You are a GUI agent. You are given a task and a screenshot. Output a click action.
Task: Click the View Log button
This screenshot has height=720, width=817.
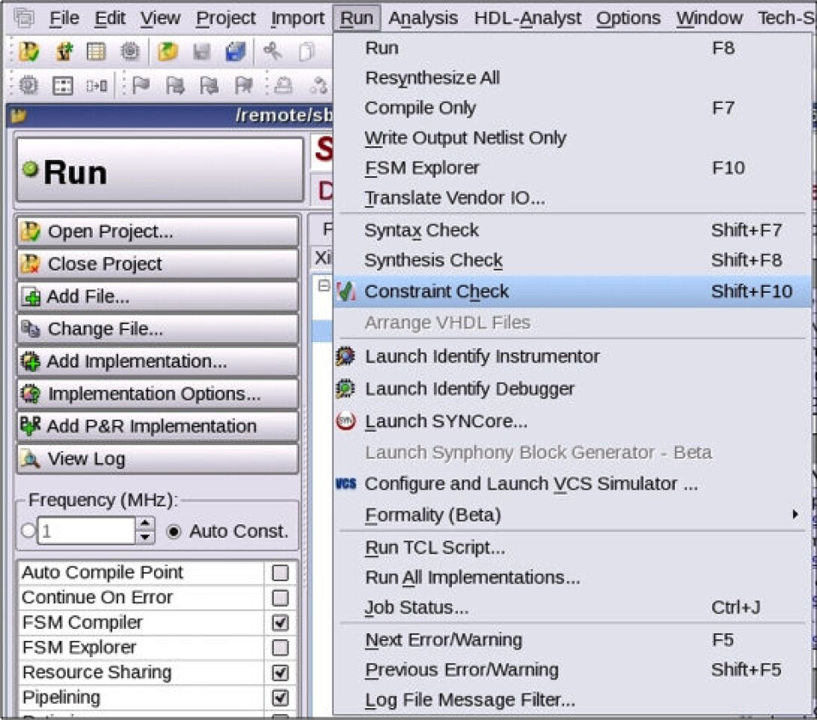(158, 459)
